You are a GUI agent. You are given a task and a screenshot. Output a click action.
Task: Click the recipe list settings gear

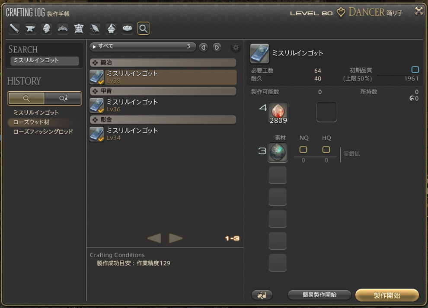point(236,47)
